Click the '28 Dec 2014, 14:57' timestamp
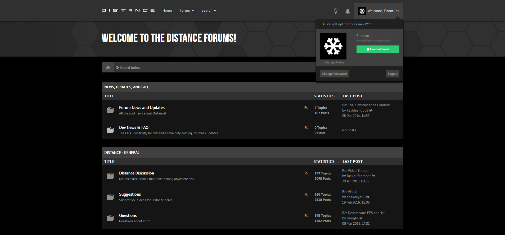The image size is (505, 235). (x=356, y=116)
